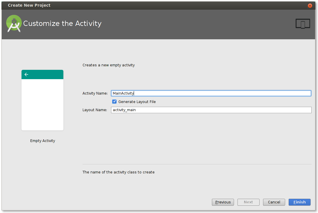
Task: Click the phone and tablet form factor icon
Action: tap(303, 24)
